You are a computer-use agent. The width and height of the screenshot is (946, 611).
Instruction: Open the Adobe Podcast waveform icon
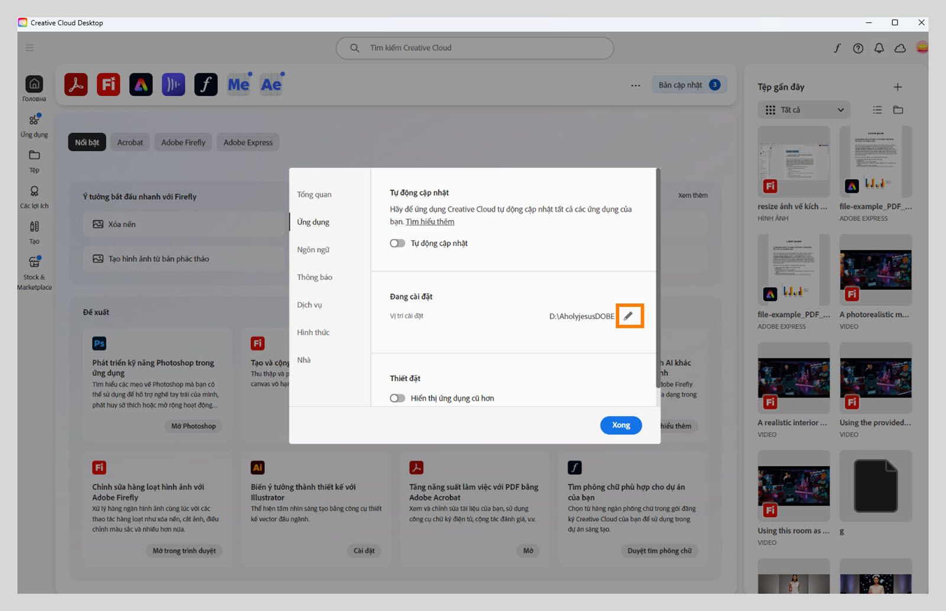point(173,85)
